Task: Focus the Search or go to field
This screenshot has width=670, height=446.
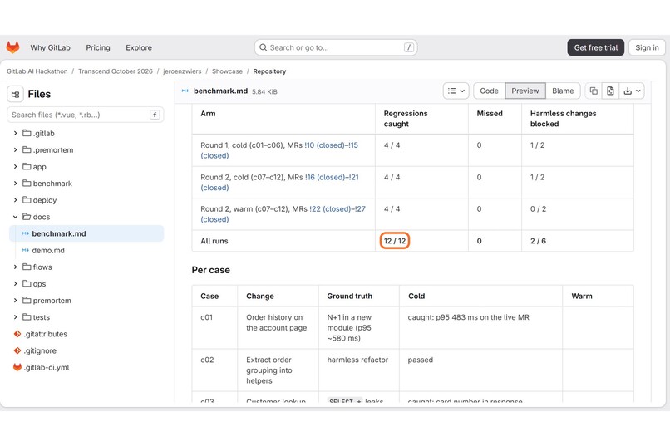Action: click(336, 47)
